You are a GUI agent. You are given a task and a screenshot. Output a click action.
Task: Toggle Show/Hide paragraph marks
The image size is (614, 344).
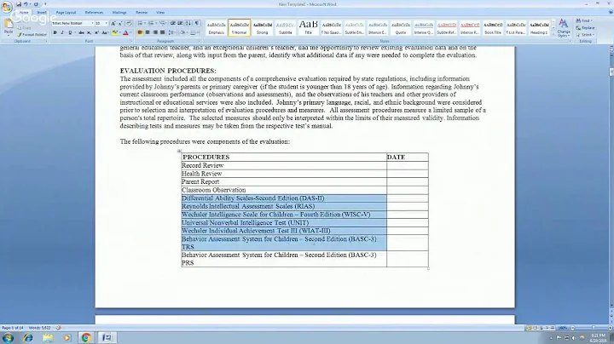(x=197, y=24)
